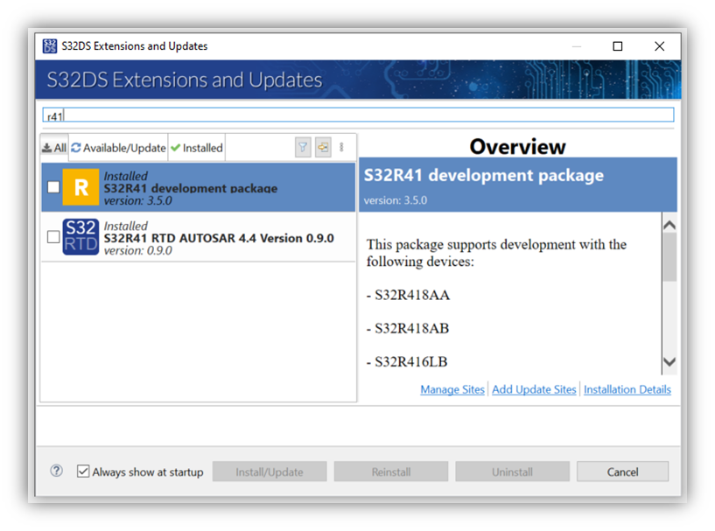Select the S32R41 development package row title
715x531 pixels.
pos(191,188)
